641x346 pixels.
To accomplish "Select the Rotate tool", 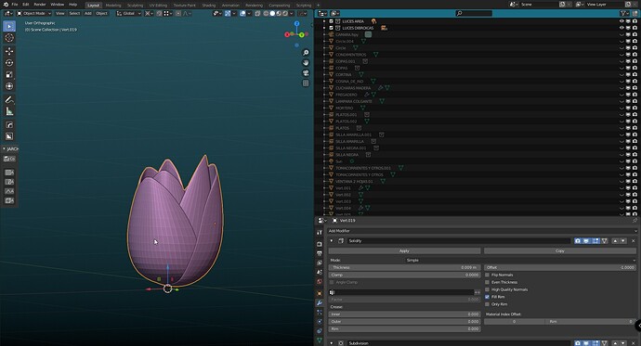I will tap(9, 63).
